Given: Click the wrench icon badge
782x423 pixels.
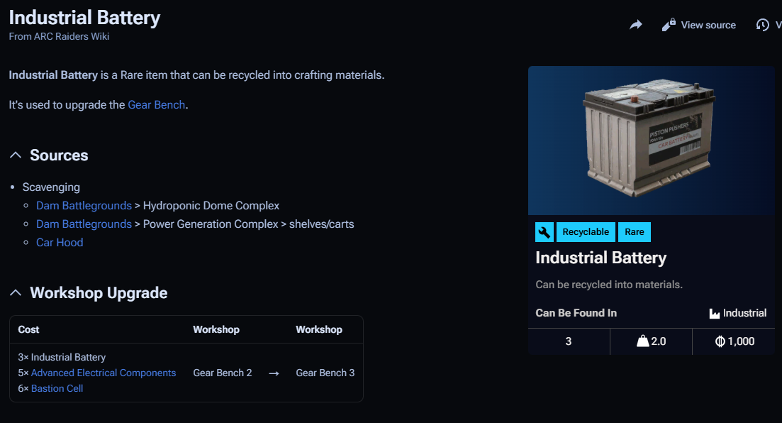Looking at the screenshot, I should point(544,232).
